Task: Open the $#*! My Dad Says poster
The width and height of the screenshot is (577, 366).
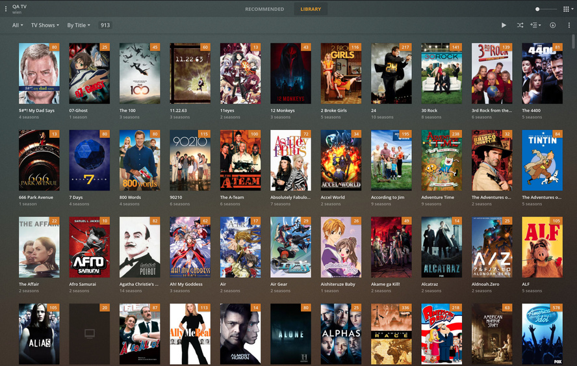Action: coord(39,73)
